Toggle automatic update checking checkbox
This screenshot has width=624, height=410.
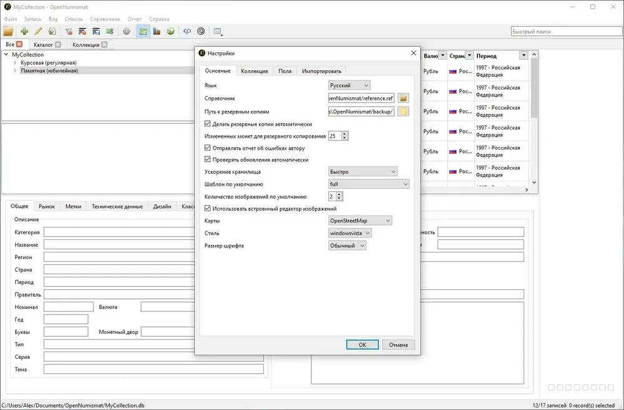[x=207, y=160]
